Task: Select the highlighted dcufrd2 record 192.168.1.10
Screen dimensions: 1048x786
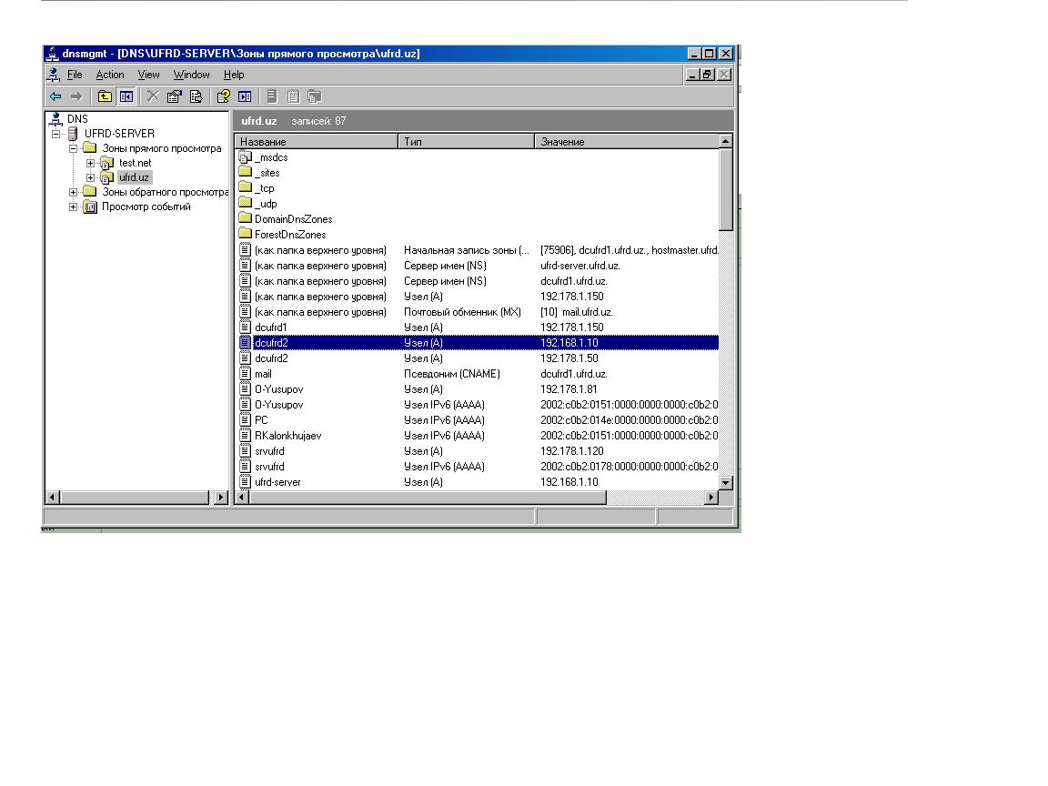Action: click(x=478, y=343)
